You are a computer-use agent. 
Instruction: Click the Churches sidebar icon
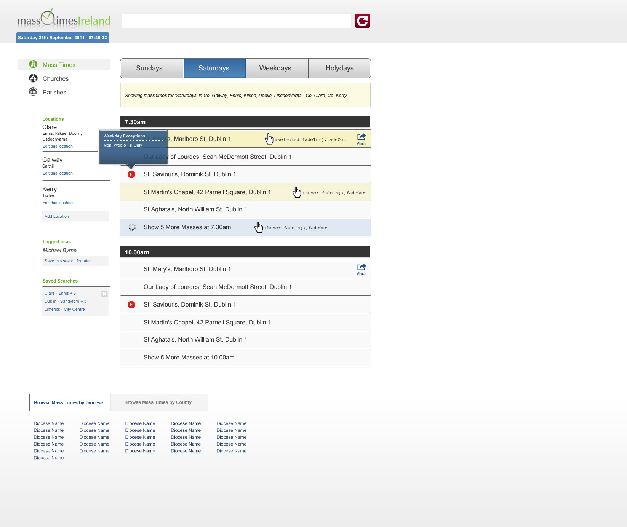click(x=34, y=78)
